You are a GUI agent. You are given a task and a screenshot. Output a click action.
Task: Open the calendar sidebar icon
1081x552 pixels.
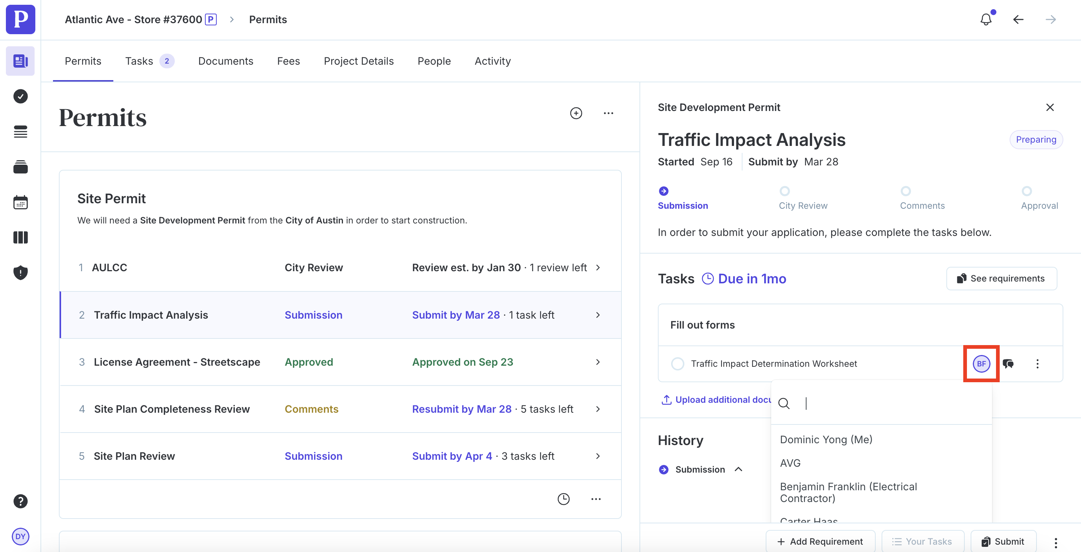[x=20, y=202]
